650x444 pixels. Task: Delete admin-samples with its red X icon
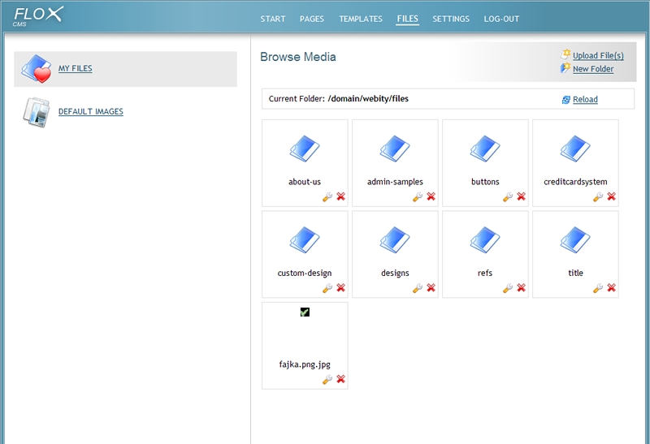[431, 196]
